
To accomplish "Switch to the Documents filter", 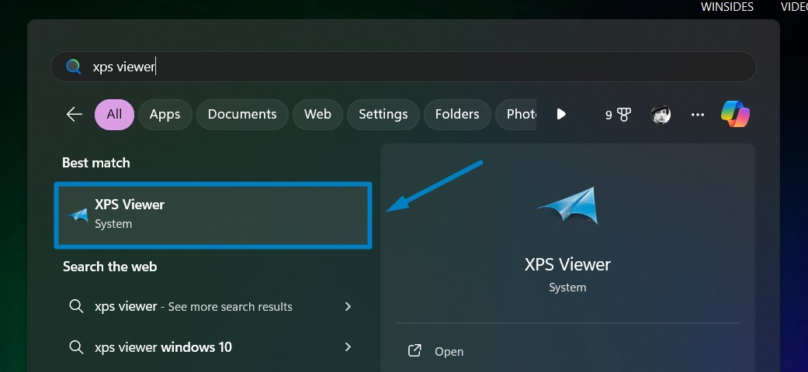I will (x=242, y=114).
